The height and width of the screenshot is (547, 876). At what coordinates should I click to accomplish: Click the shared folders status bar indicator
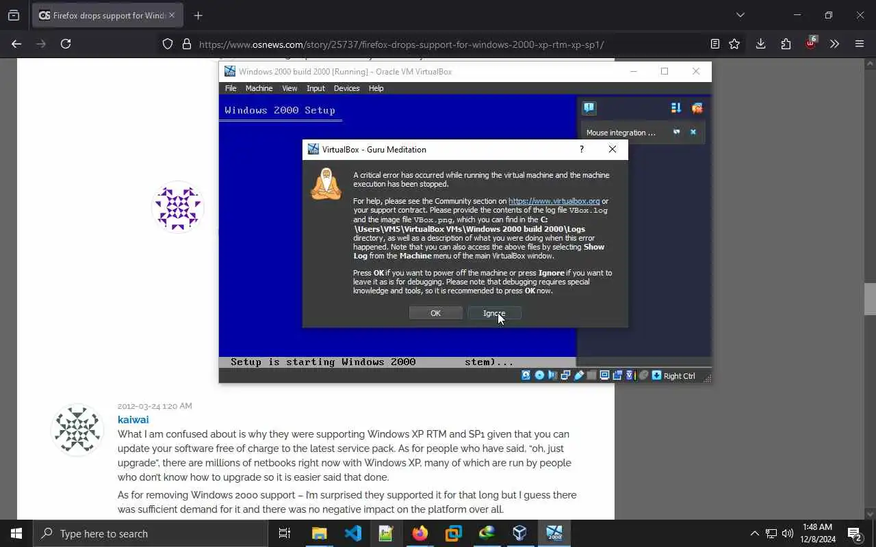click(591, 375)
